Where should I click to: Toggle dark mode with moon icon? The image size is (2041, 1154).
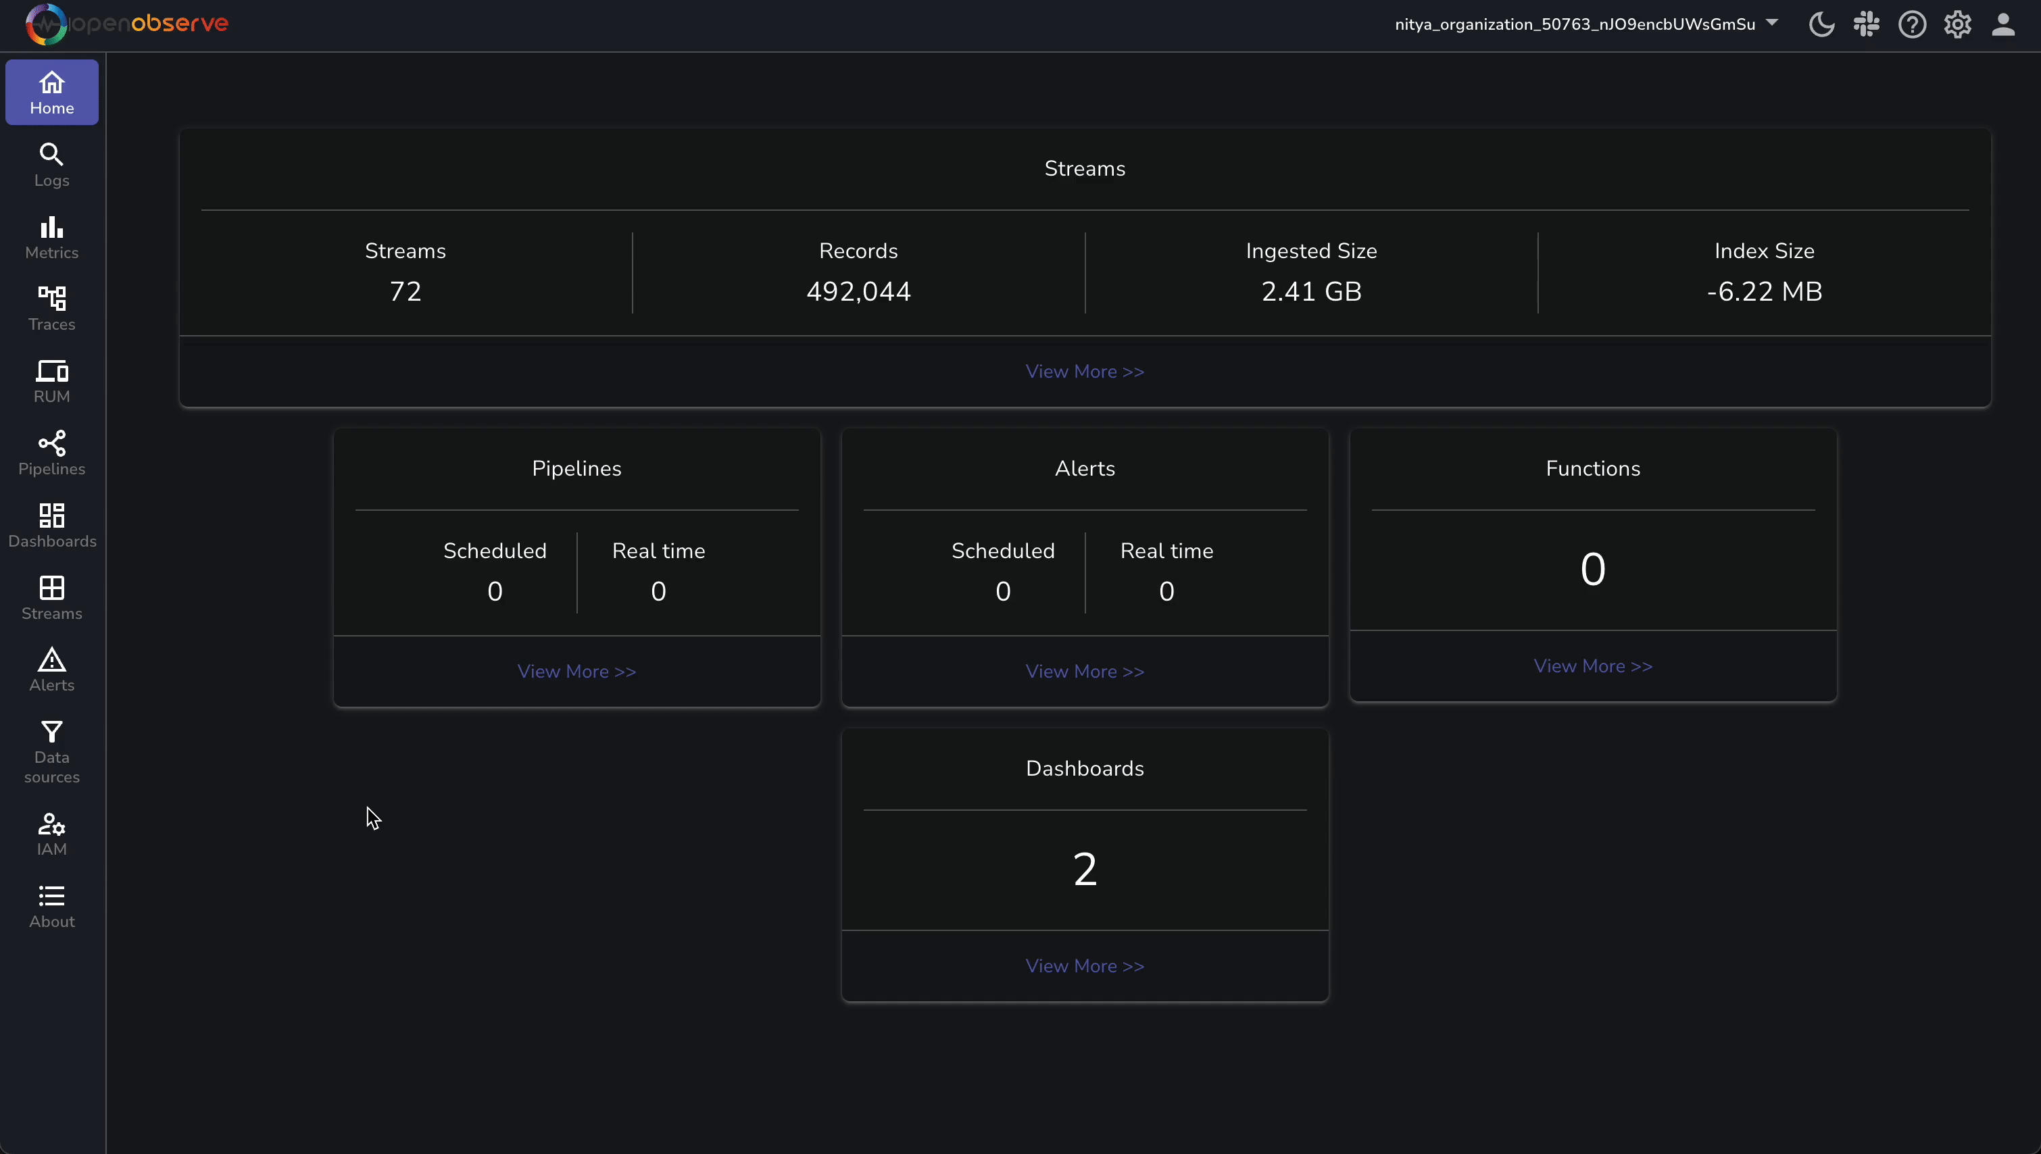tap(1821, 24)
